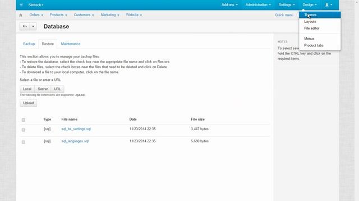
Task: Click the Date column header
Action: (133, 119)
